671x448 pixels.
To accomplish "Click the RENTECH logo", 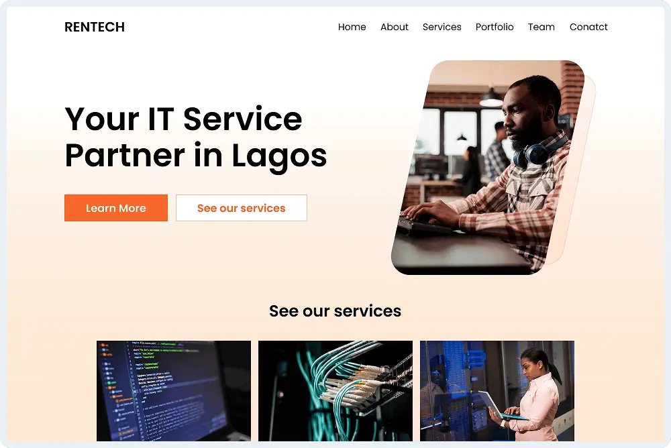I will click(x=95, y=27).
